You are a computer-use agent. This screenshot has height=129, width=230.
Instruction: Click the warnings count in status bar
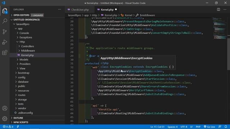[11, 126]
